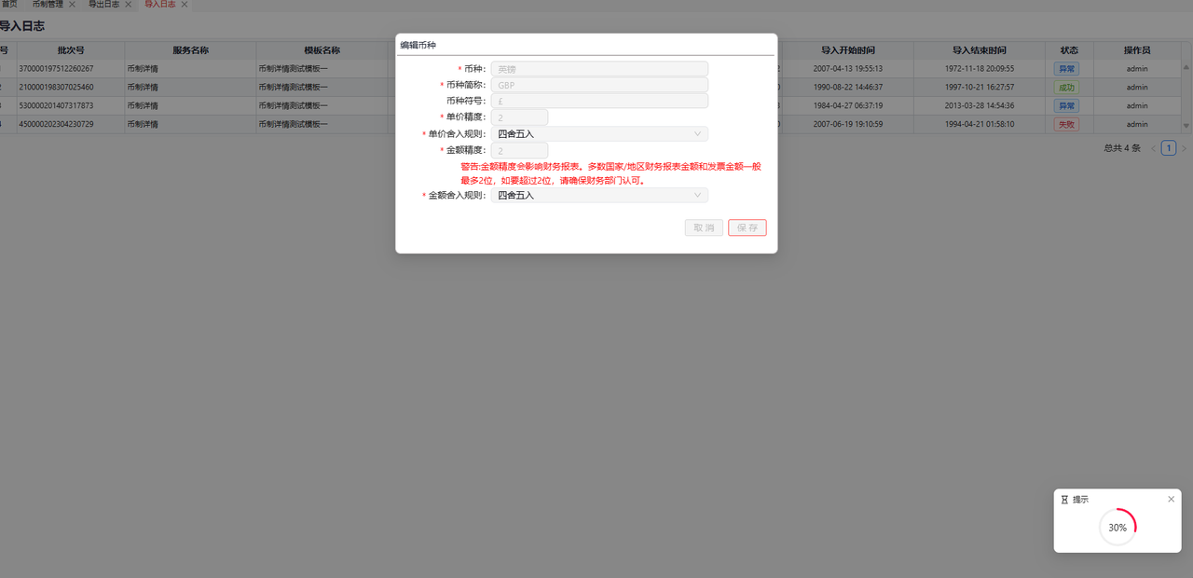Click end time 2013-03-28 14:54:36

tap(980, 106)
